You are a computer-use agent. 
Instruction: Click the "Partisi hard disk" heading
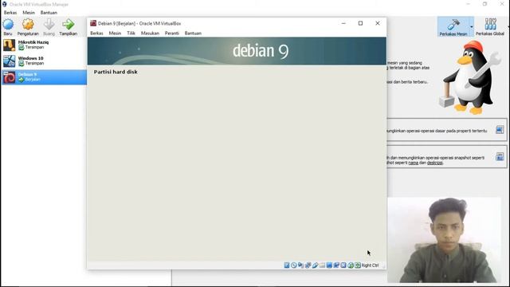coord(116,72)
